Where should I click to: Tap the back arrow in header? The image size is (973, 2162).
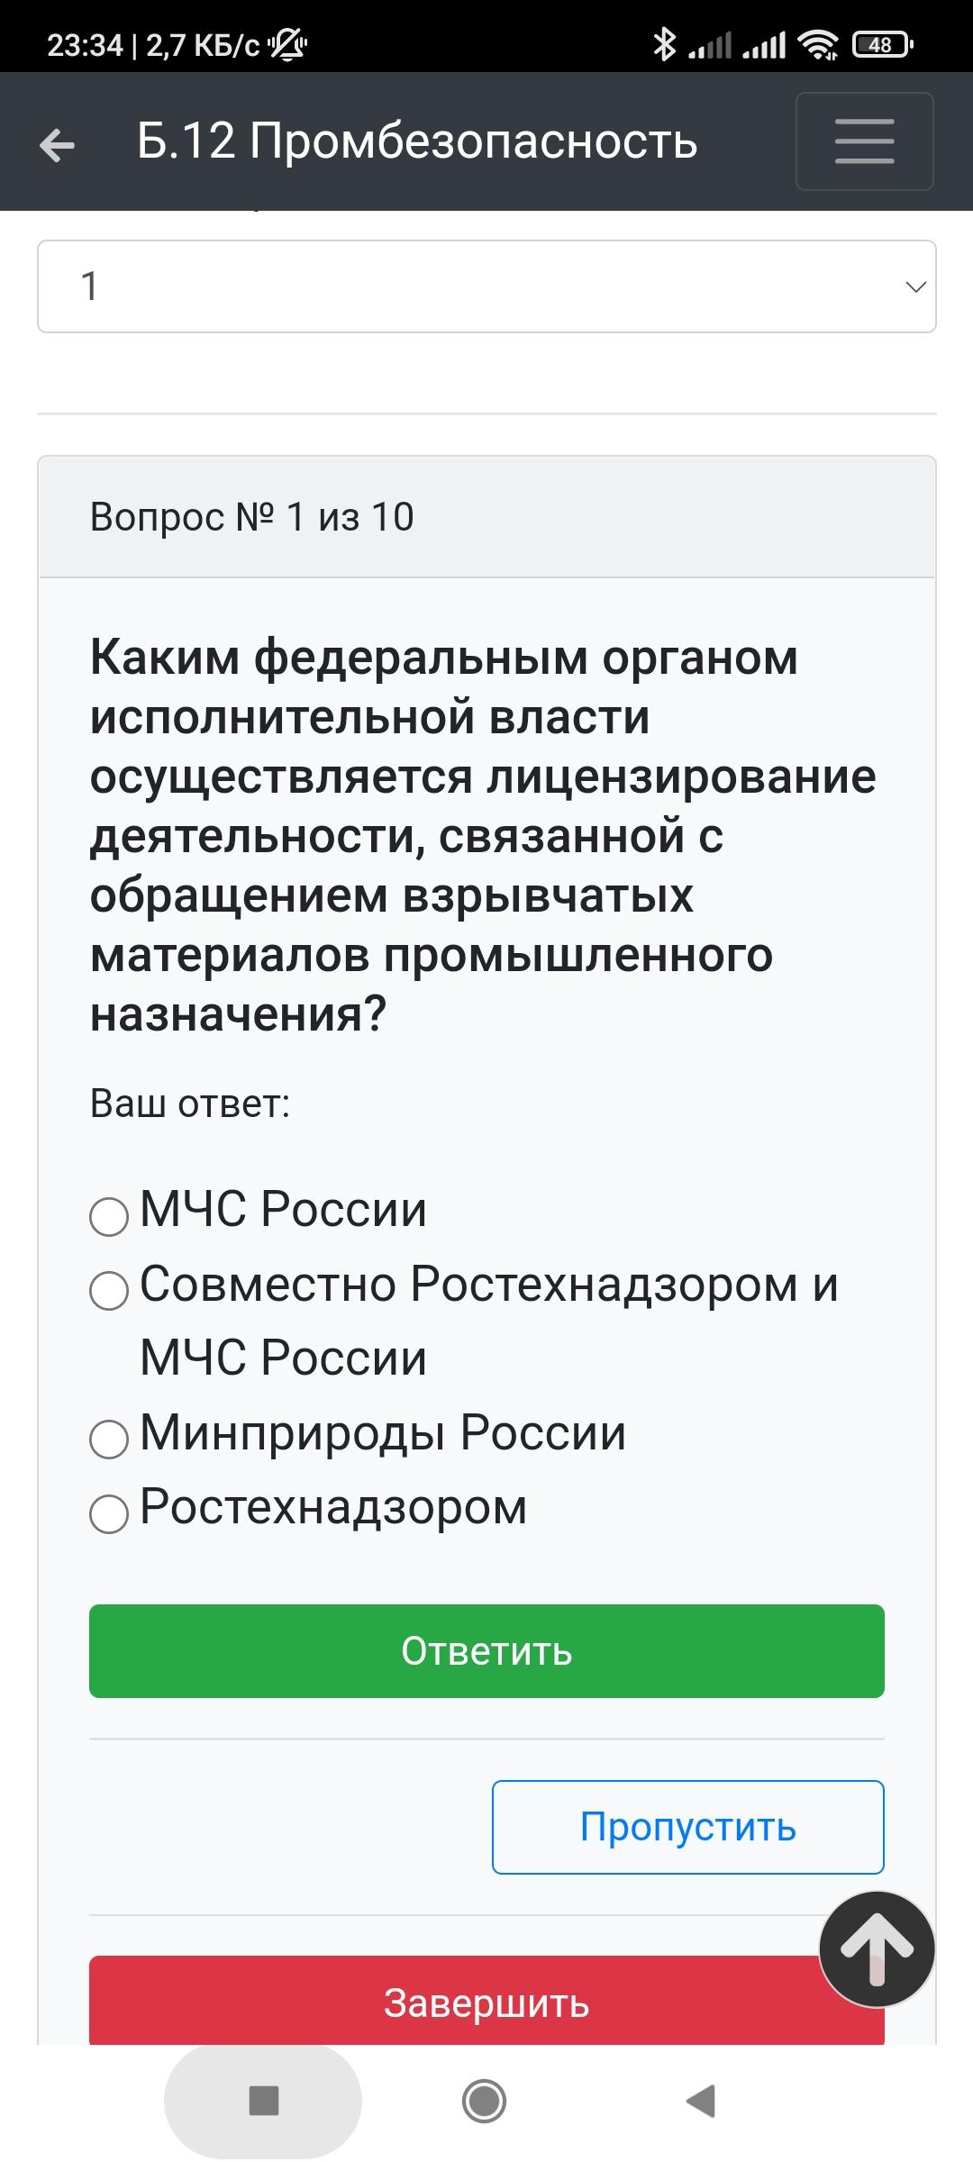point(58,144)
